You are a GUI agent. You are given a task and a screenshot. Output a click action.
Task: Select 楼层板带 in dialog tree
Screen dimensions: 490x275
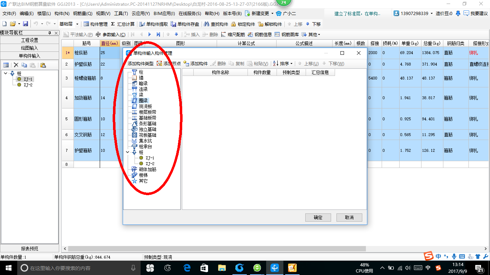click(x=147, y=112)
